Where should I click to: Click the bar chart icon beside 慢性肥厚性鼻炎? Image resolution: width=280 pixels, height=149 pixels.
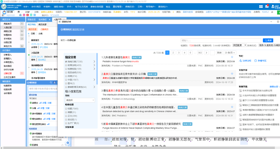[48, 124]
